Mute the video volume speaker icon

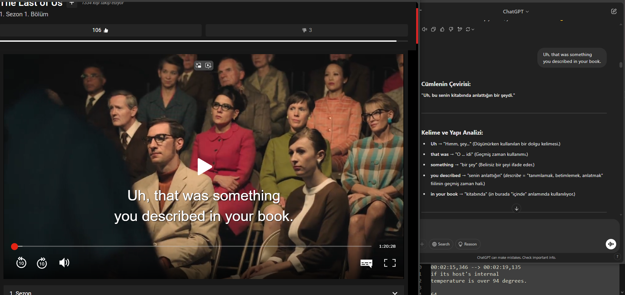(64, 263)
